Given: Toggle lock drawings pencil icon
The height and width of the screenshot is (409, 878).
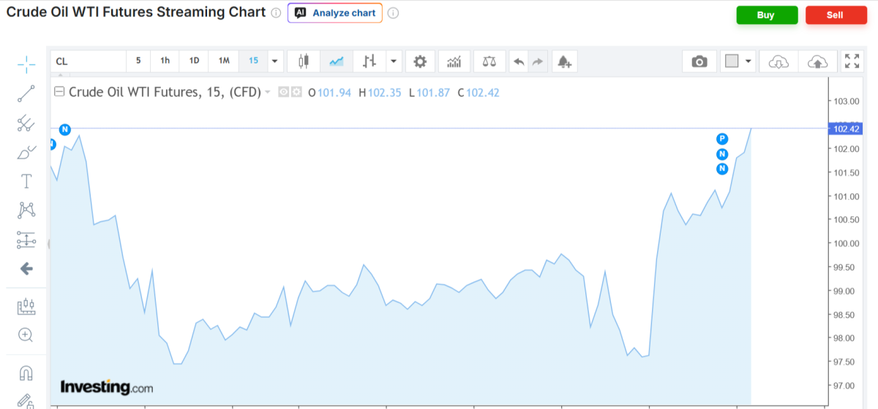Looking at the screenshot, I should (x=26, y=401).
